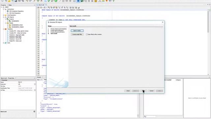The image size is (211, 119).
Task: Click the yellow padlock icon in top toolbar
Action: (96, 1)
